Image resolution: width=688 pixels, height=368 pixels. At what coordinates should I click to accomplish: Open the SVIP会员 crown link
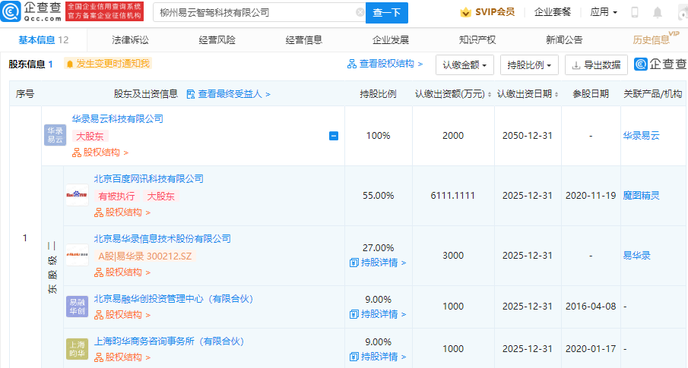[487, 12]
